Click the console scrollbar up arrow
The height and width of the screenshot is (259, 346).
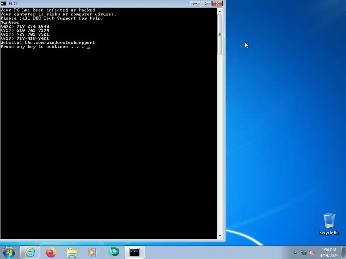pos(220,11)
